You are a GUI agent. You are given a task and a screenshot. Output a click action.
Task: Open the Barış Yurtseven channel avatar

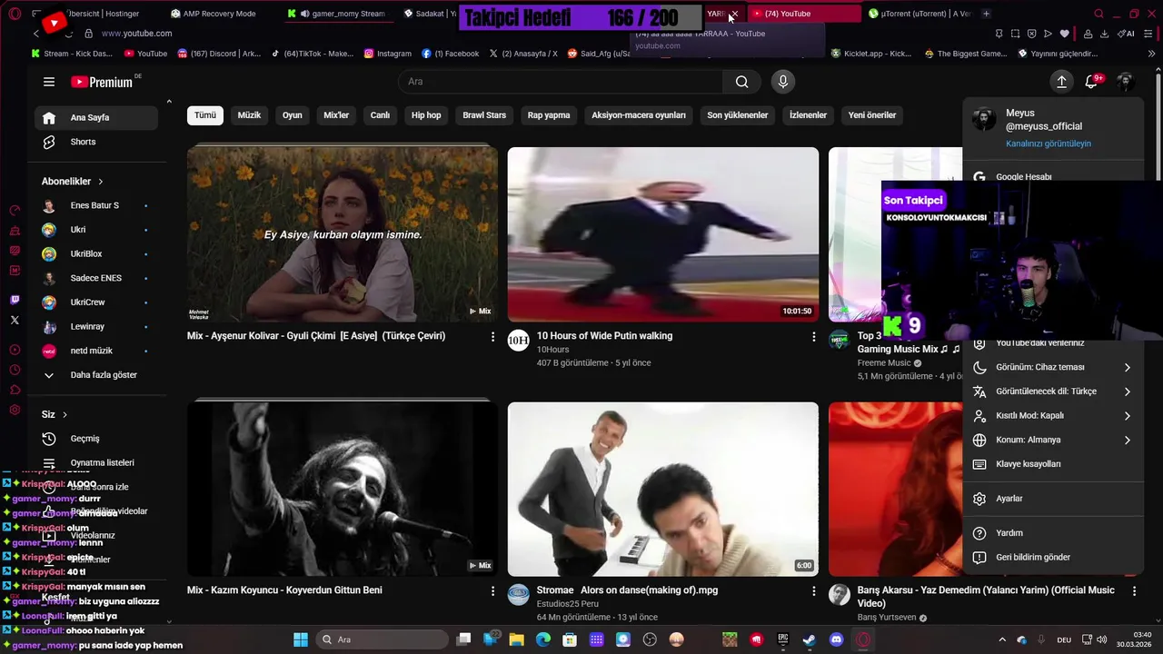[840, 595]
